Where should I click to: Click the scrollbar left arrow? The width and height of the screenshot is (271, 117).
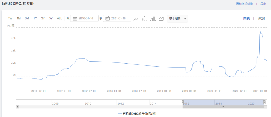(17, 107)
